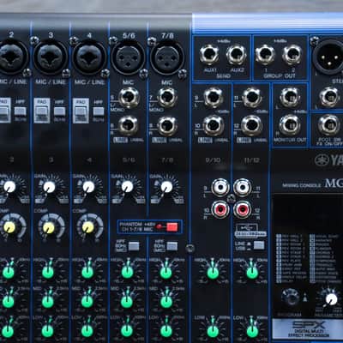Click the HIGH EQ knob on channel 5/6
The image size is (343, 343).
pyautogui.click(x=127, y=272)
